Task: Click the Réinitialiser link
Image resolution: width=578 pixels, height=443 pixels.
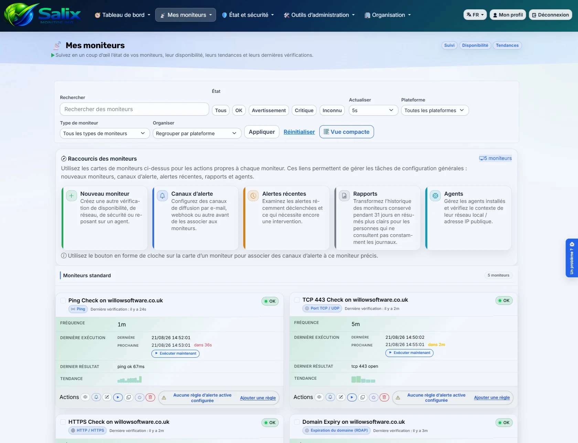Action: [x=299, y=132]
